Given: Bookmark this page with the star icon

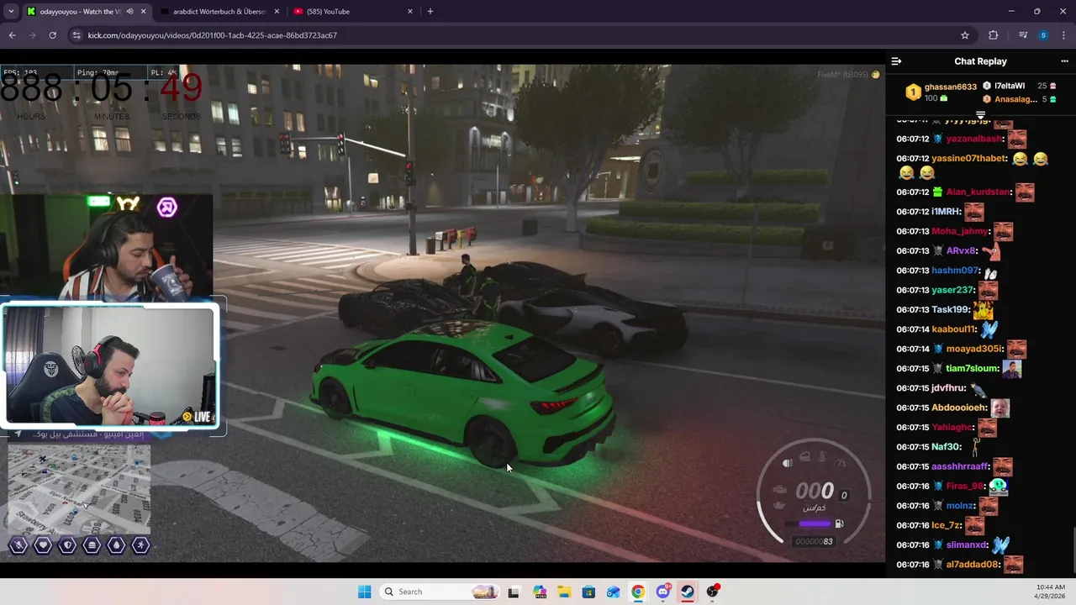Looking at the screenshot, I should (965, 35).
